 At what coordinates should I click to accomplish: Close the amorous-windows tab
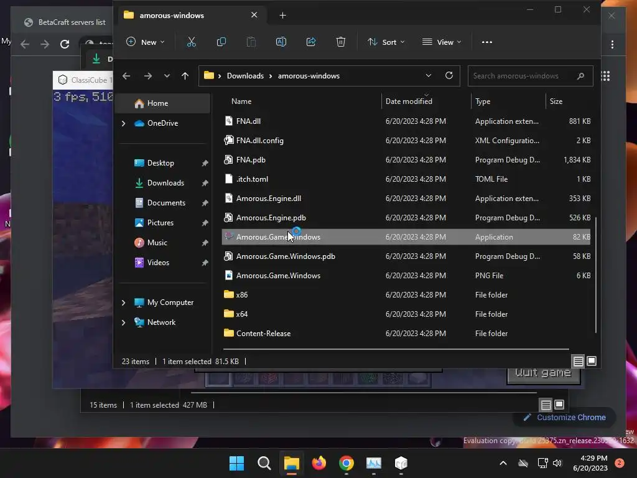[x=254, y=15]
